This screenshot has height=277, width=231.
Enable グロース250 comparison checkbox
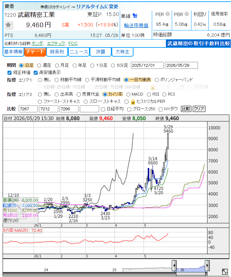129,109
